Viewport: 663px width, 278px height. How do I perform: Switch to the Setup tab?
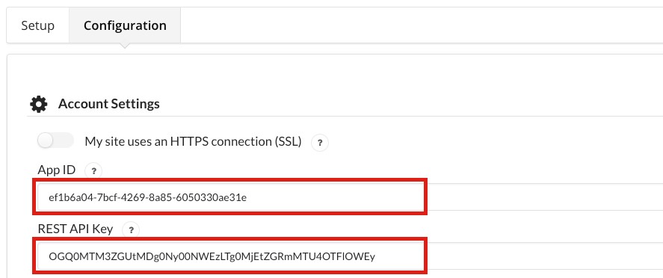coord(37,25)
